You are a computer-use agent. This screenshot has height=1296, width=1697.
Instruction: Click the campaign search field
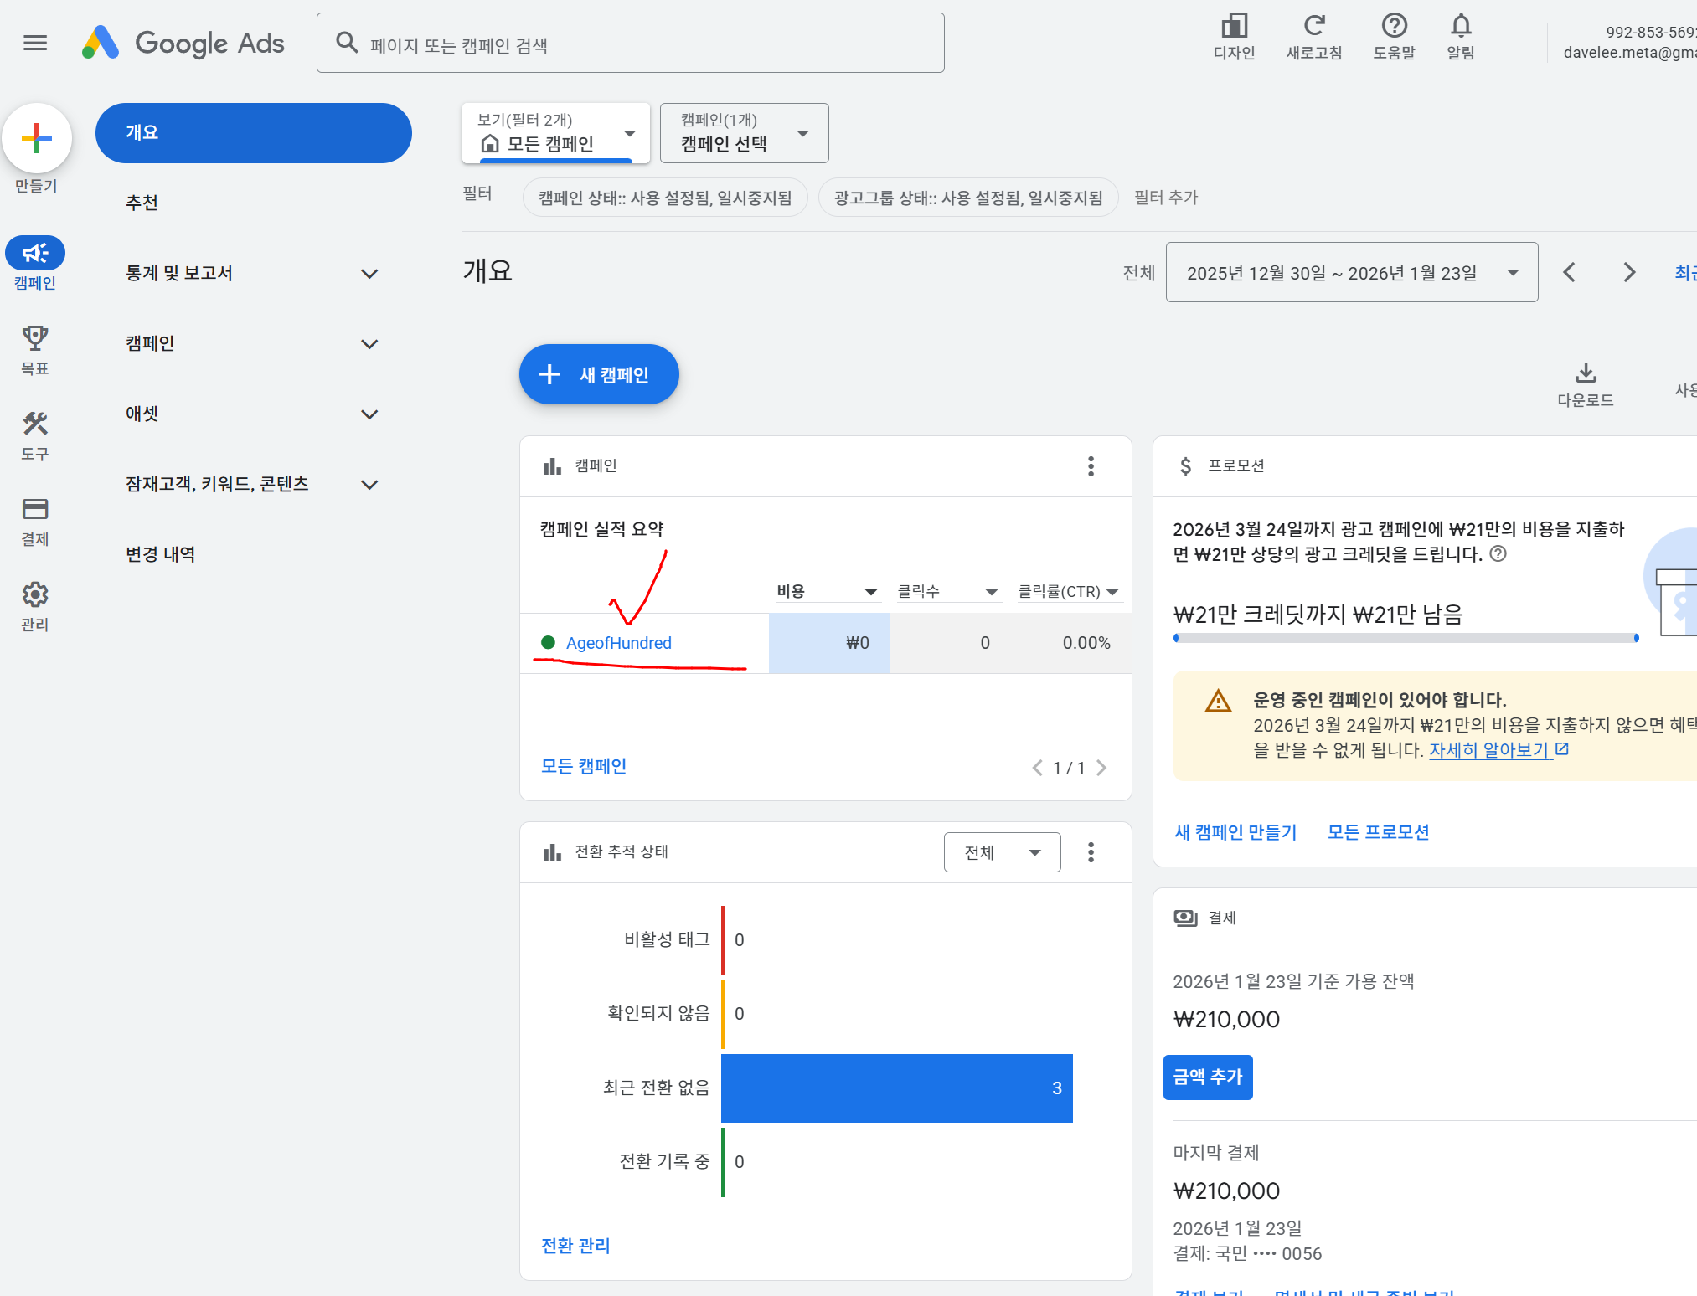point(630,44)
